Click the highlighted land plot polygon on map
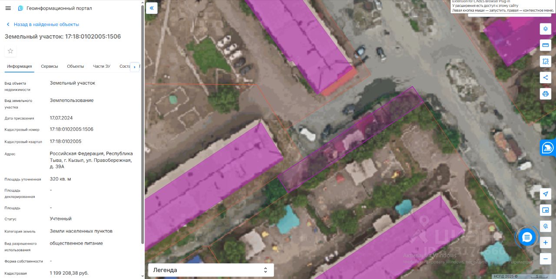 click(350, 139)
